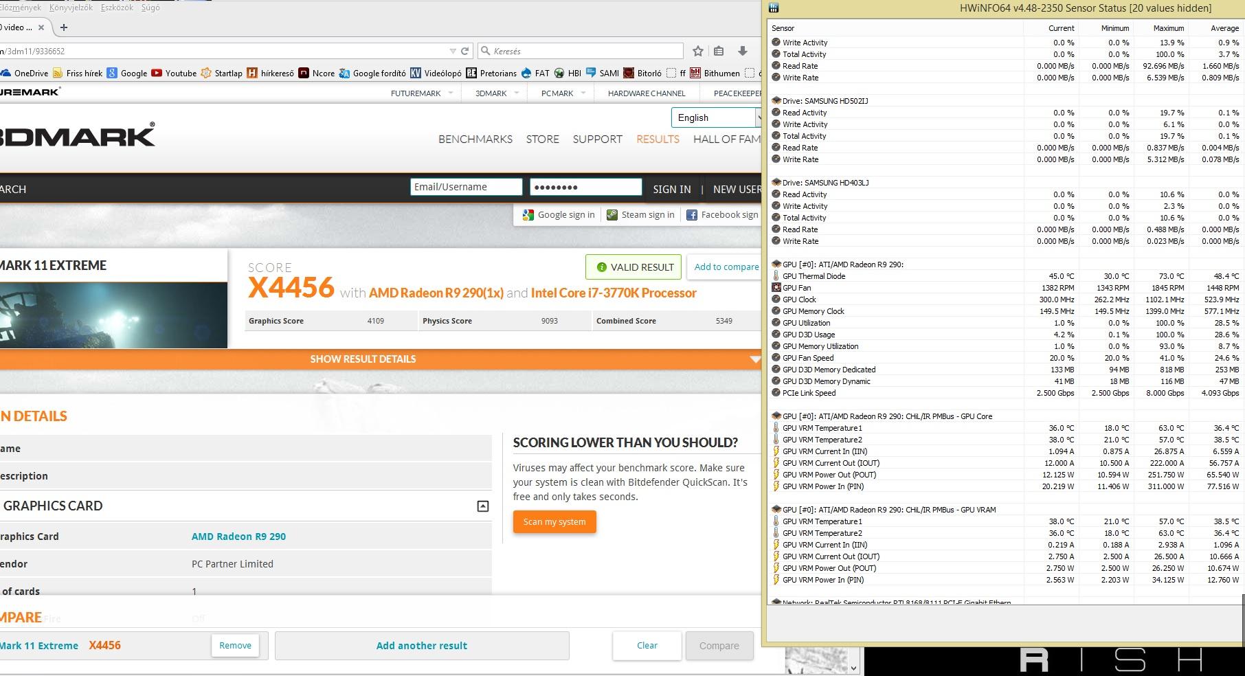Select GPU Thermal Diode sensor row in HWiNFO
Viewport: 1245px width, 676px height.
coord(1006,276)
